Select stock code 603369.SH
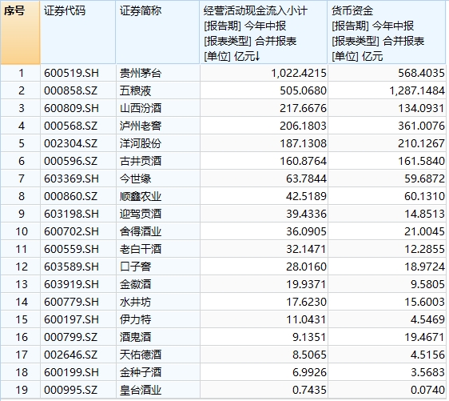449x401 pixels. tap(71, 178)
